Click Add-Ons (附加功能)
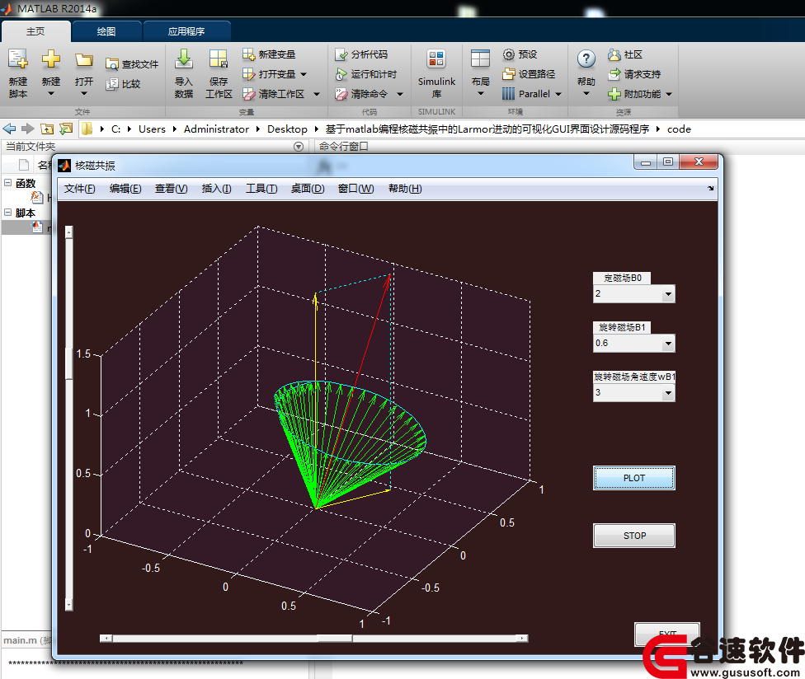 pos(634,95)
